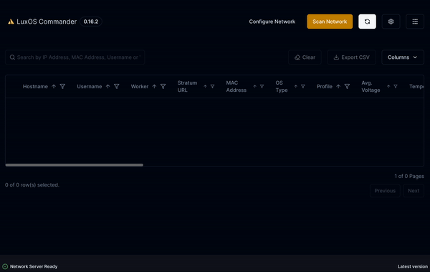
Task: Click the Worker column header text
Action: (140, 86)
